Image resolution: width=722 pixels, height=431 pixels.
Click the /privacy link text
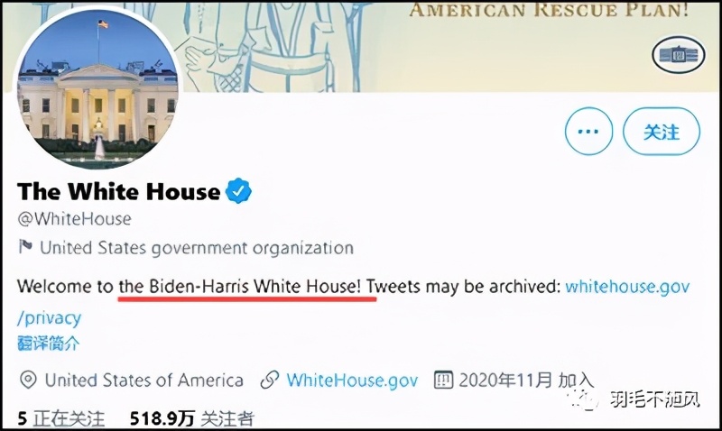coord(50,317)
